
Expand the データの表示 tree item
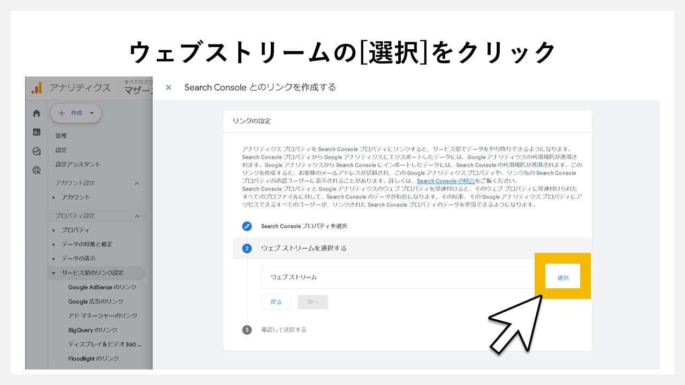coord(78,258)
